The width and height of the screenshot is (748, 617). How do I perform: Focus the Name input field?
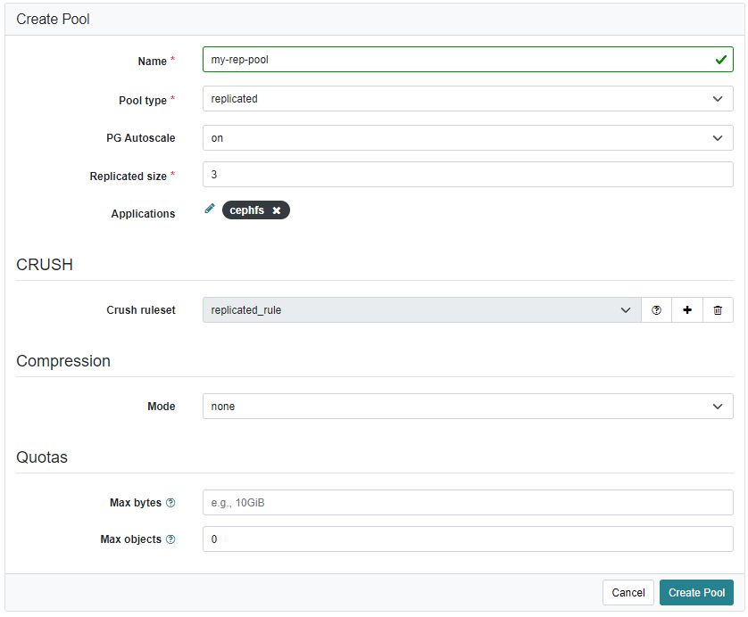click(x=455, y=60)
